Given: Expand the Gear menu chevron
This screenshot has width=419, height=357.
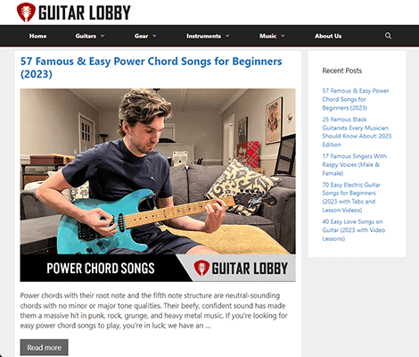Looking at the screenshot, I should (154, 36).
